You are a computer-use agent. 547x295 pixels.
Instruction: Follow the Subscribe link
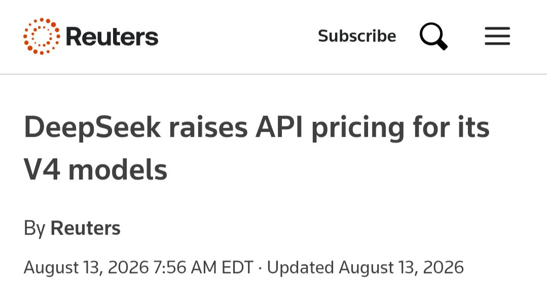[x=357, y=36]
